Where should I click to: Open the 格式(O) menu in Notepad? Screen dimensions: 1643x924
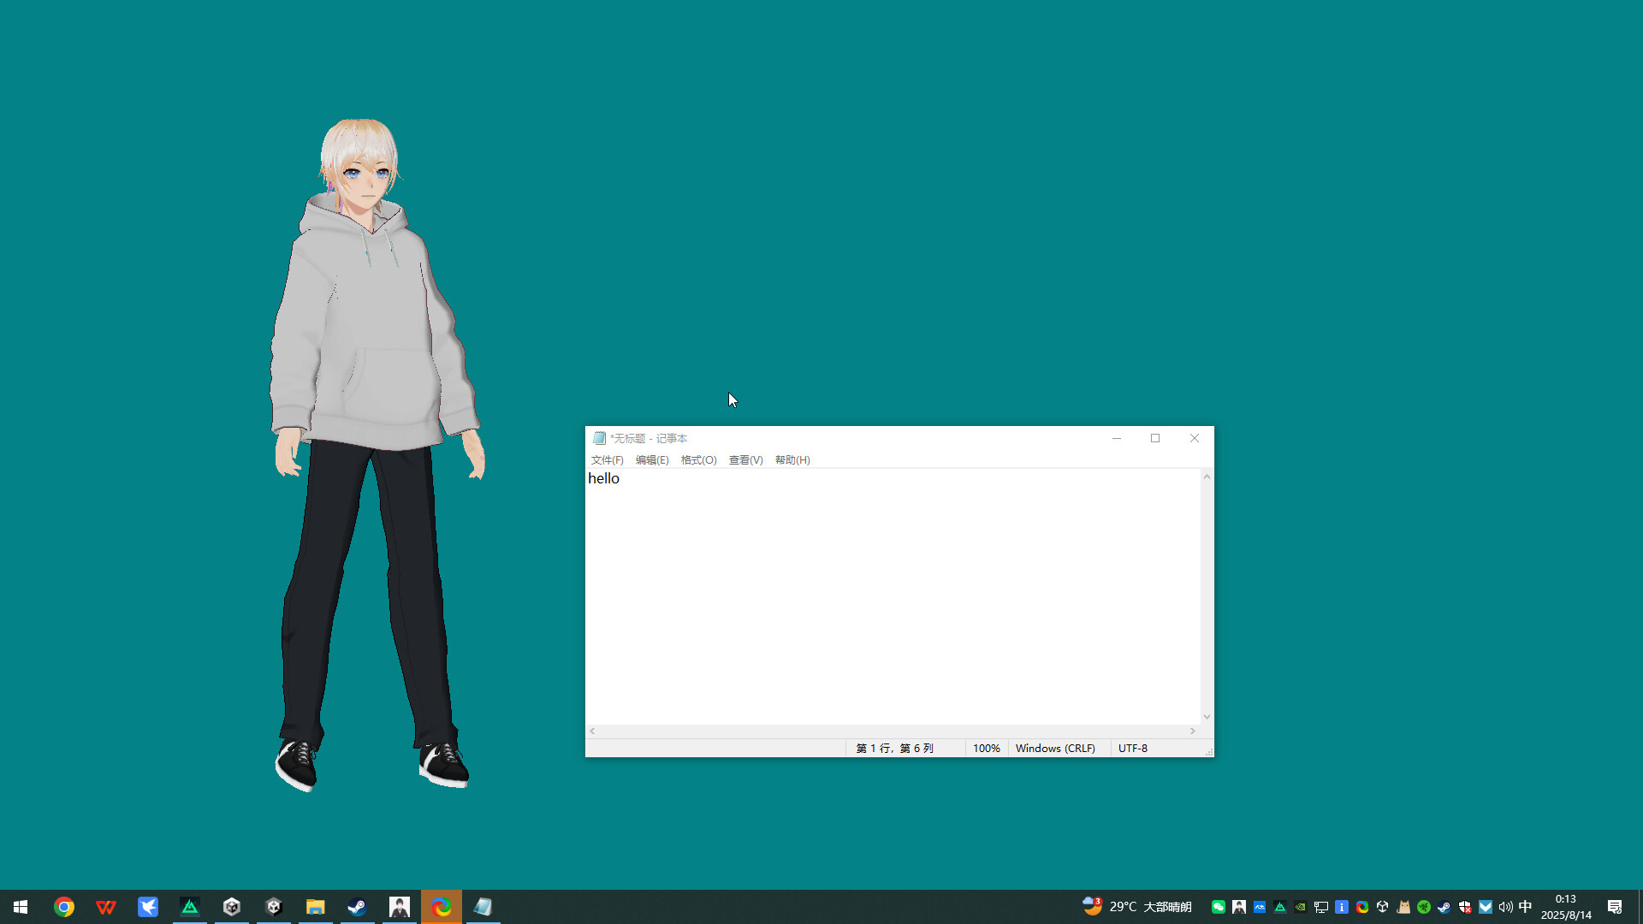698,459
